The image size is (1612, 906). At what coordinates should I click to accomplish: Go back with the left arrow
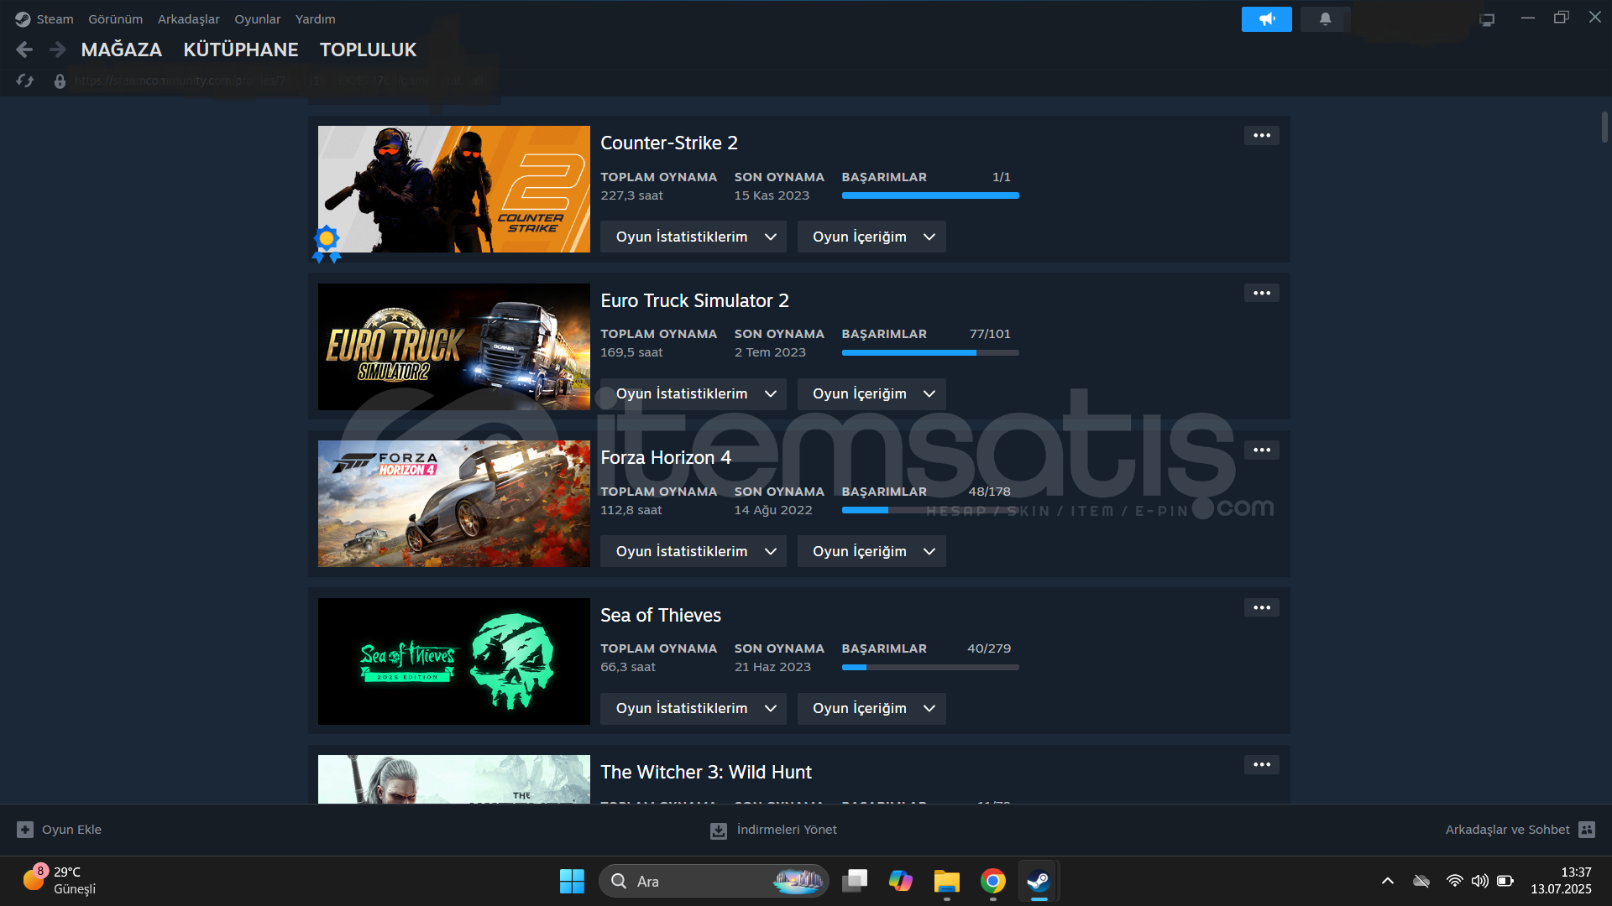pyautogui.click(x=24, y=49)
